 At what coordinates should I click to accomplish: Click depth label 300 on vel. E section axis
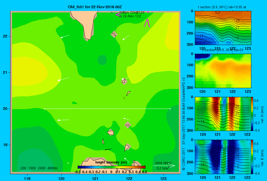(x=190, y=174)
